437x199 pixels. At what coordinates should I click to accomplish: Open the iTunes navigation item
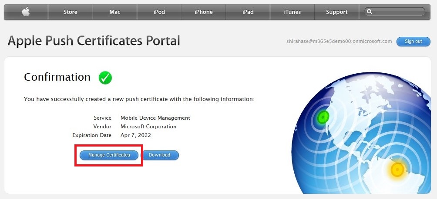coord(292,12)
